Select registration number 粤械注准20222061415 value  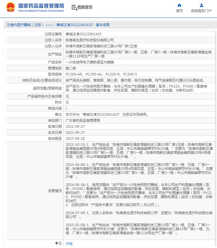pos(84,34)
